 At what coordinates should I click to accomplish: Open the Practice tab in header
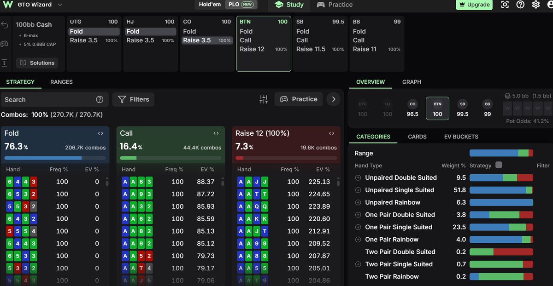click(335, 5)
